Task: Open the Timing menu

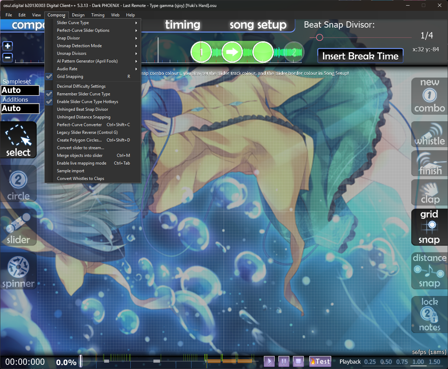Action: click(x=98, y=15)
